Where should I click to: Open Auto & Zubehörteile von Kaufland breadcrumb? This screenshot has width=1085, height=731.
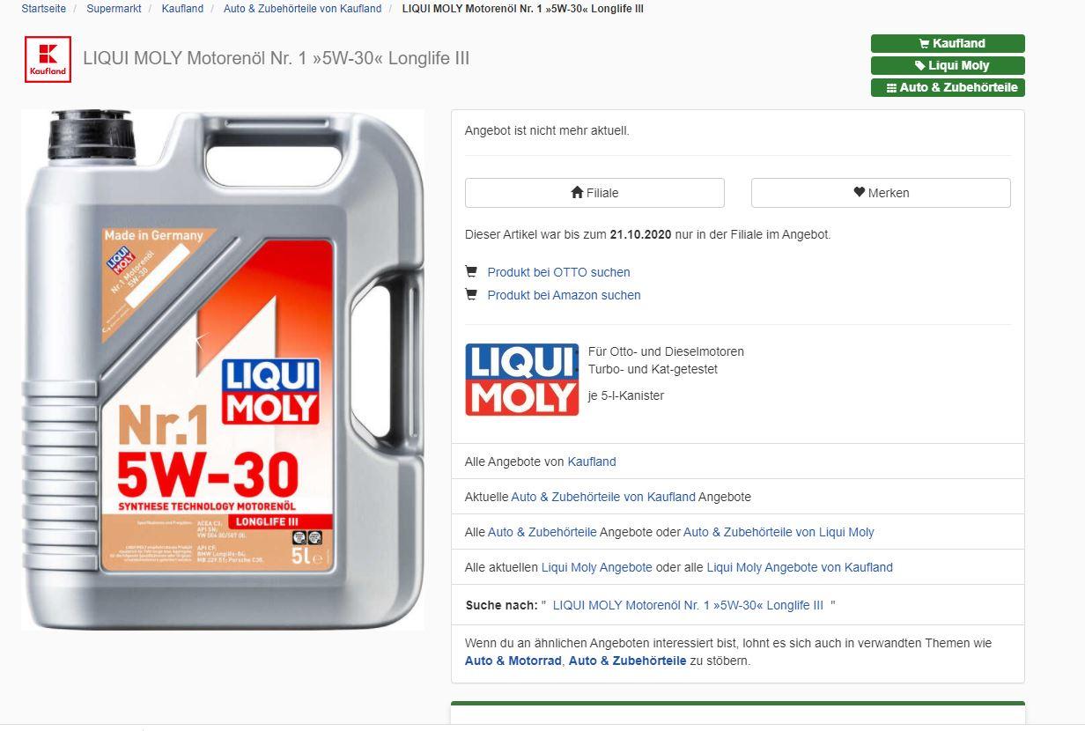(302, 9)
